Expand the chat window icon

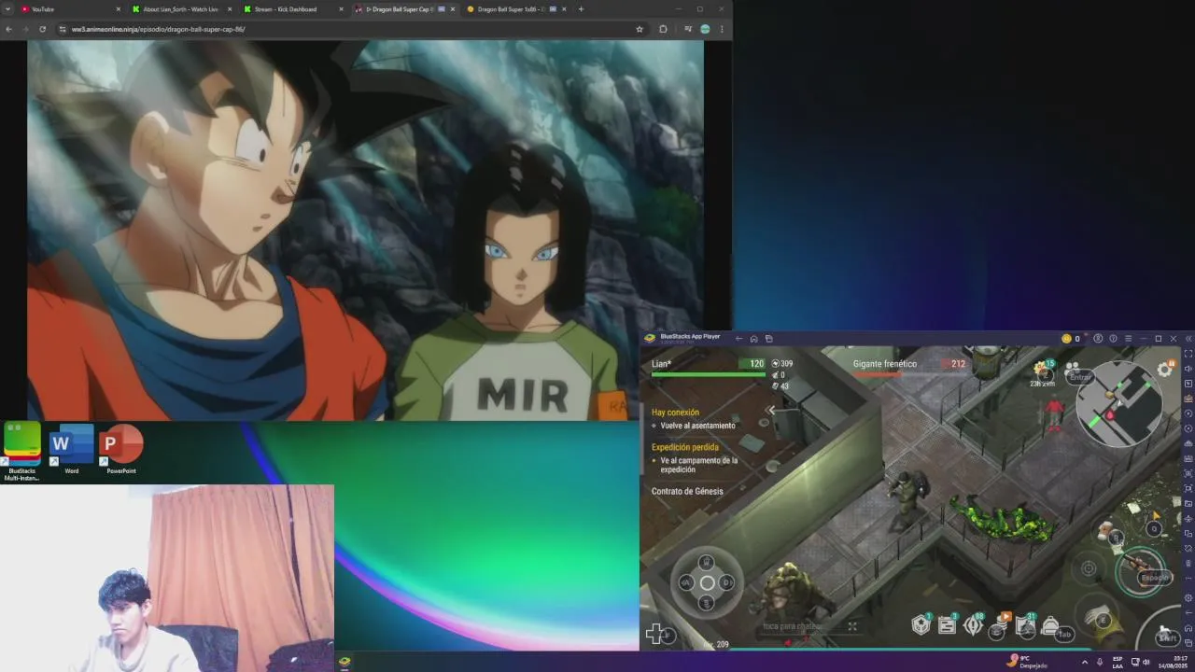[x=852, y=626]
